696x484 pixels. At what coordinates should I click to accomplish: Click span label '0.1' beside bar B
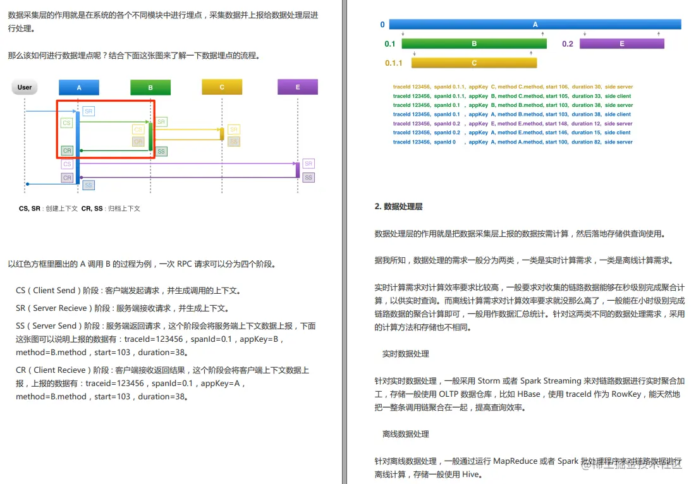click(x=390, y=44)
